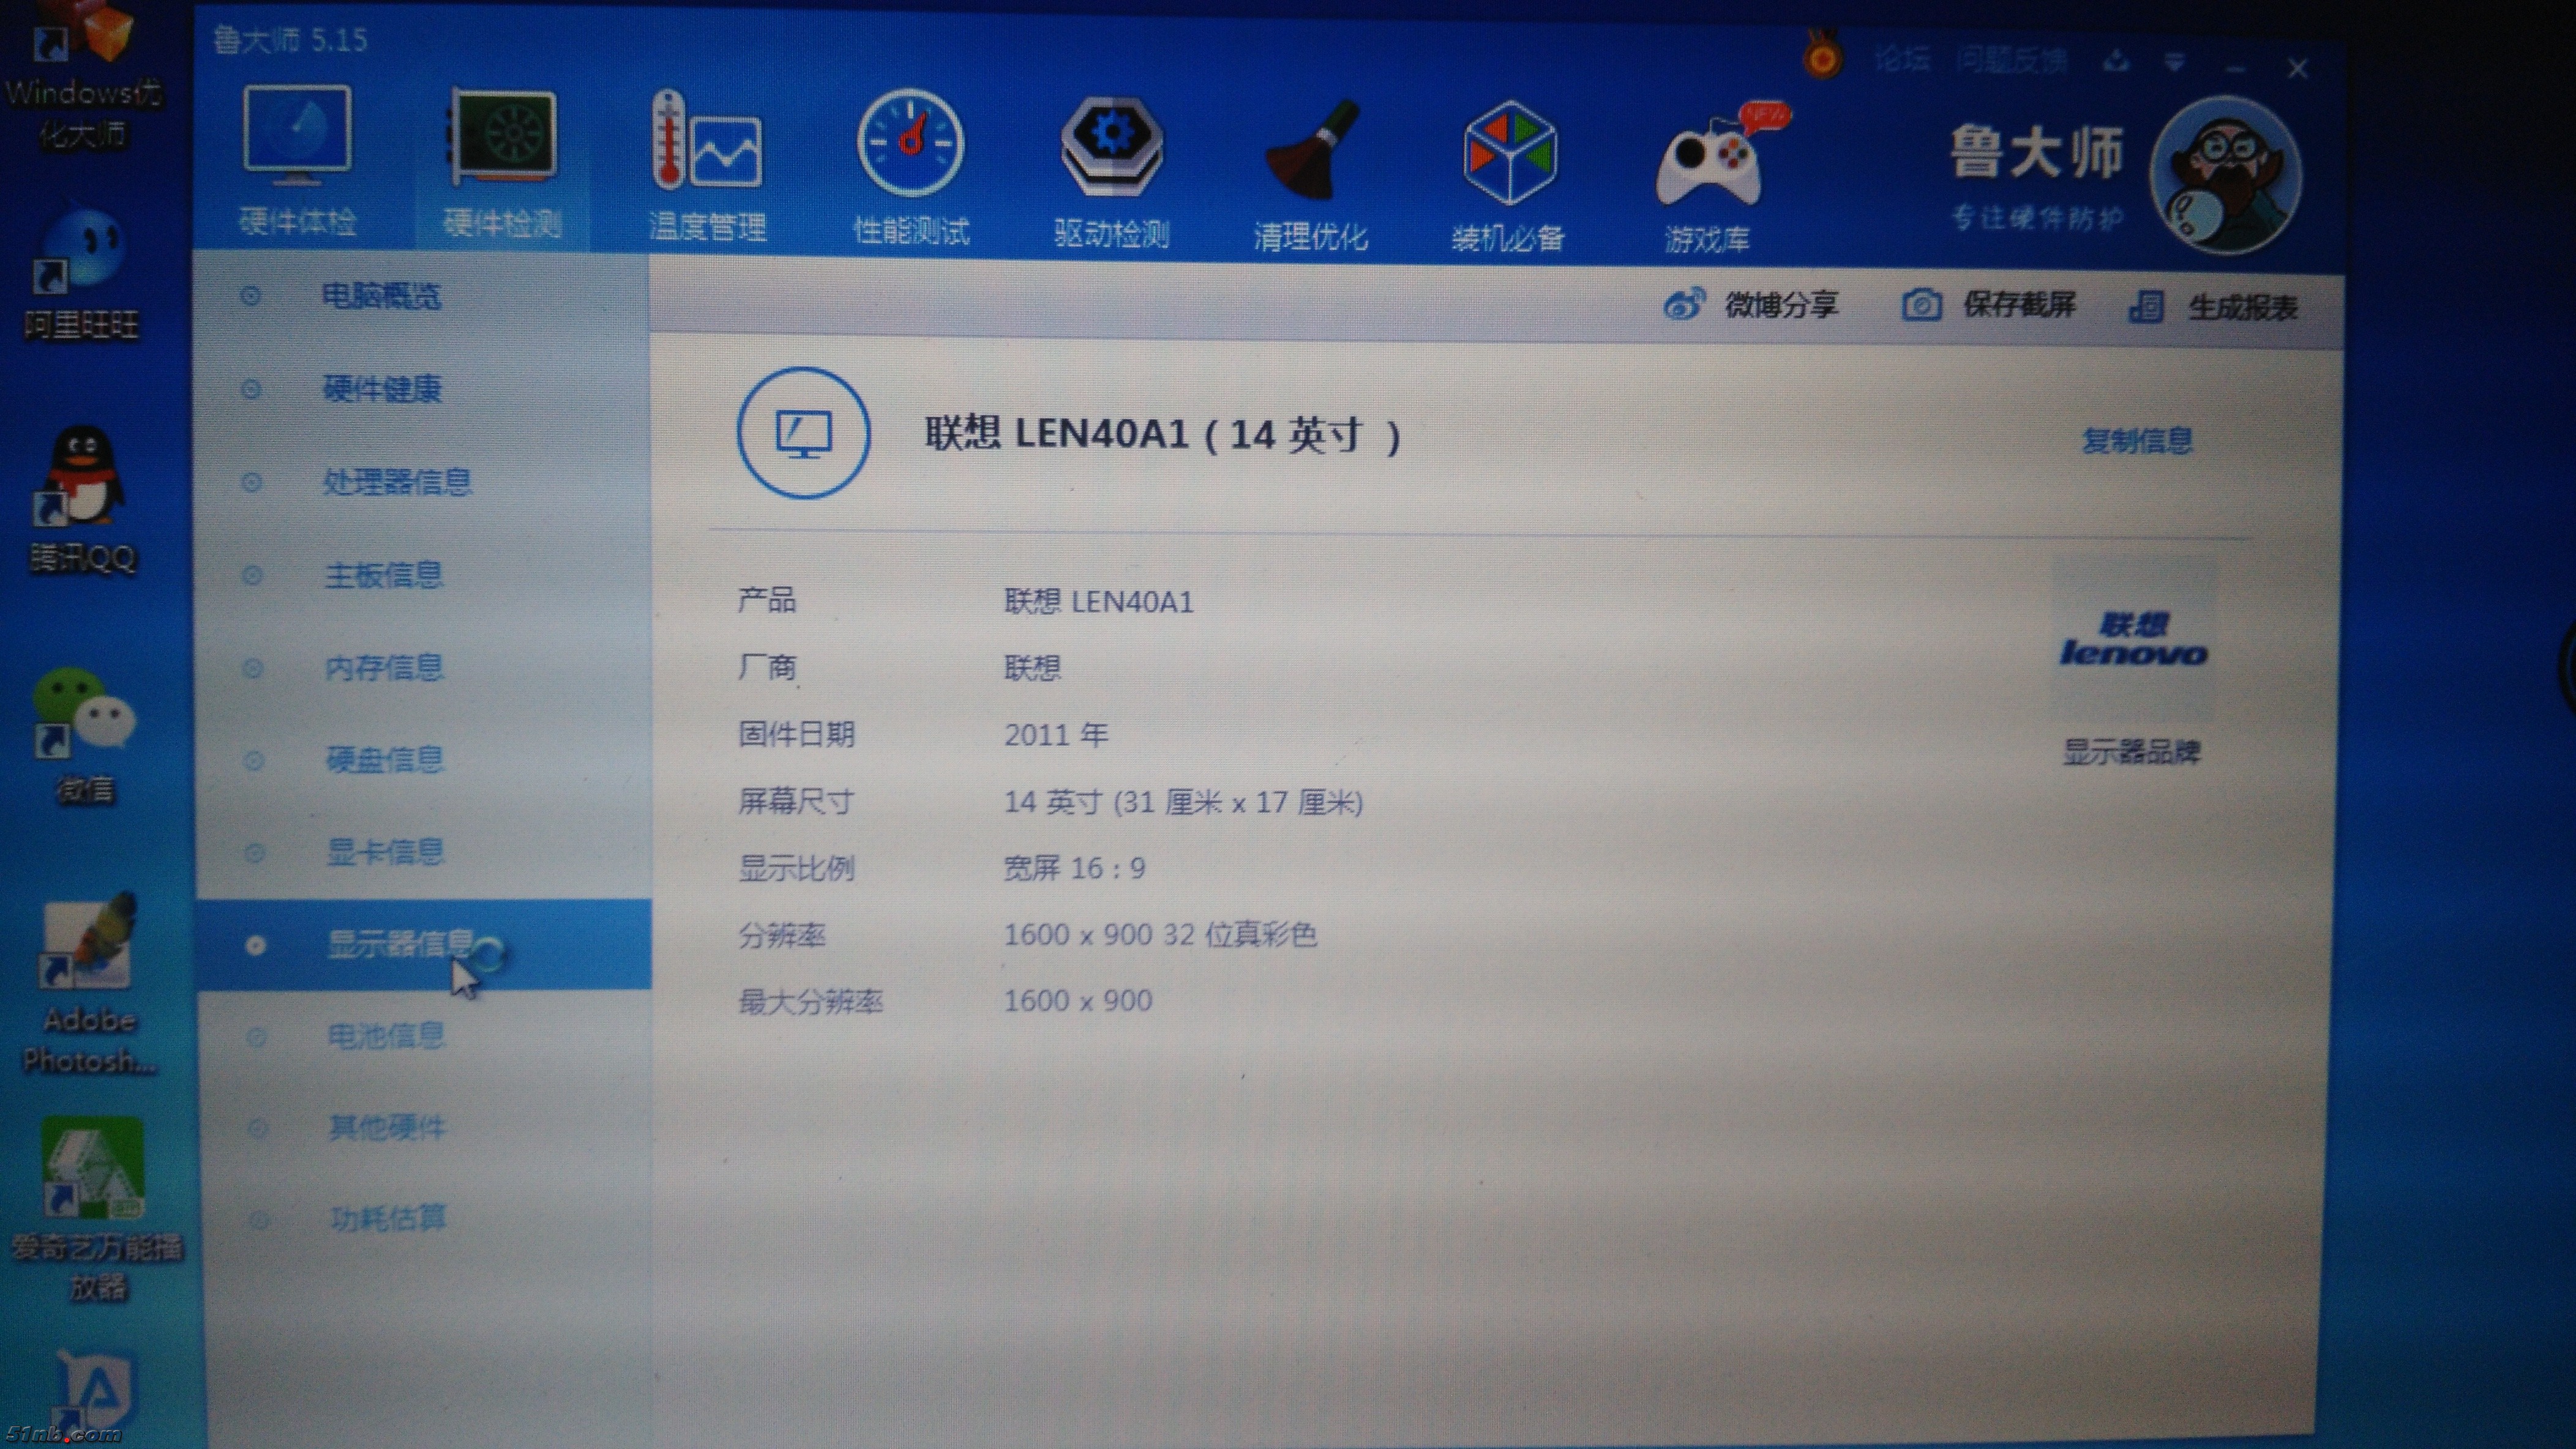2576x1449 pixels.
Task: Click the Lenovo brand logo thumbnail
Action: click(x=2133, y=639)
